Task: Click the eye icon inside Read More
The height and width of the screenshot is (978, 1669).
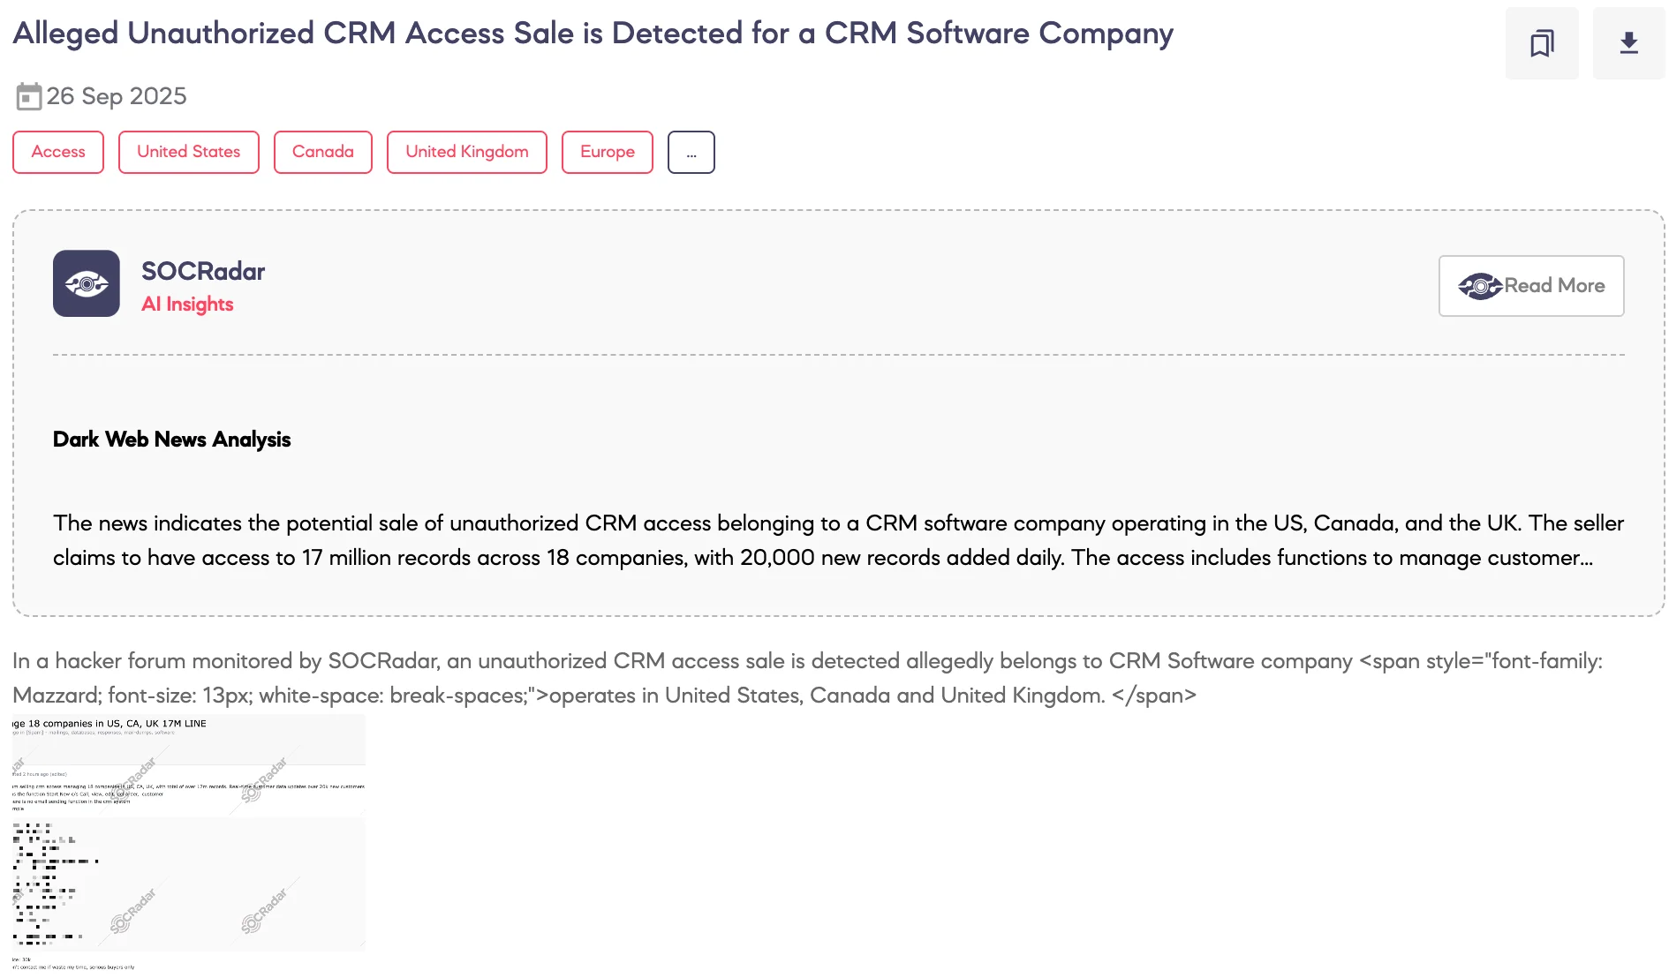Action: (x=1482, y=285)
